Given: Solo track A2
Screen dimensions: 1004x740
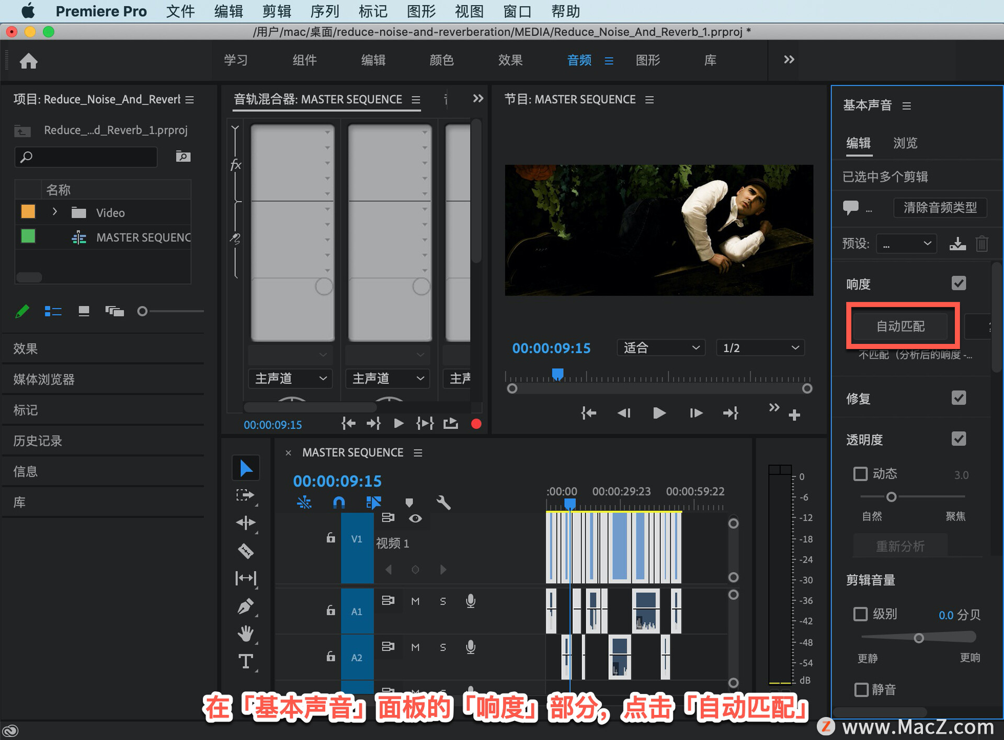Looking at the screenshot, I should tap(443, 647).
